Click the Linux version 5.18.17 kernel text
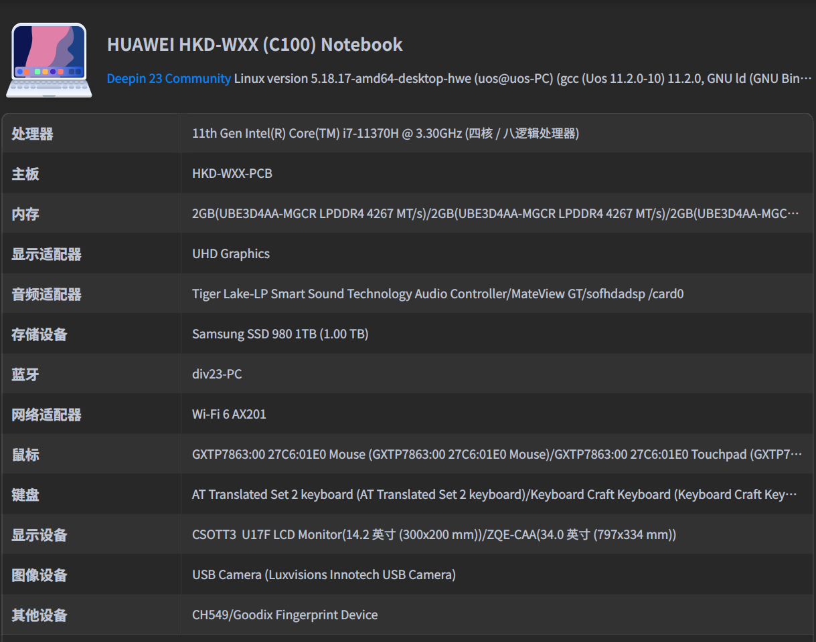 click(x=522, y=78)
